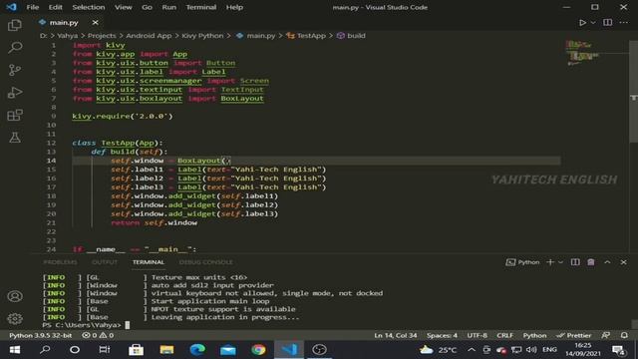The width and height of the screenshot is (638, 359).
Task: Click Prettier status bar item
Action: (x=574, y=335)
